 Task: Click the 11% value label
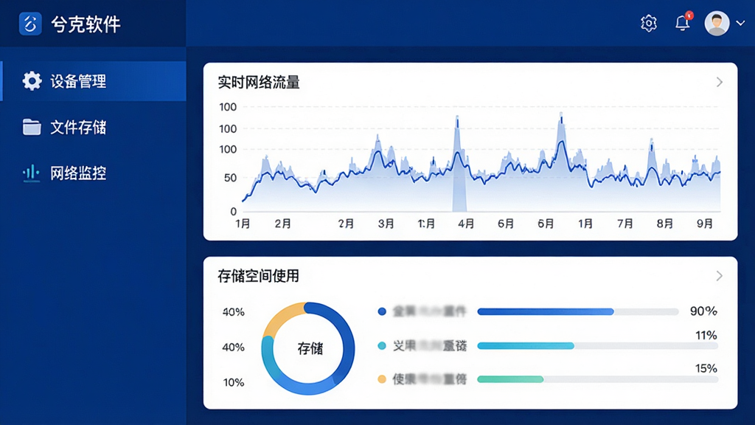pos(706,335)
